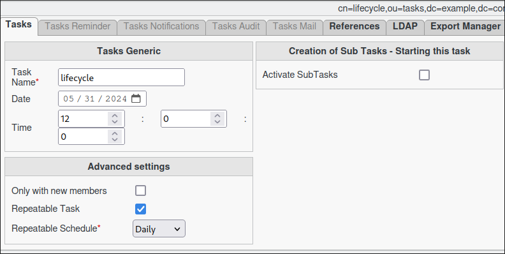The width and height of the screenshot is (505, 254).
Task: Click the Advanced settings section header
Action: click(x=129, y=167)
